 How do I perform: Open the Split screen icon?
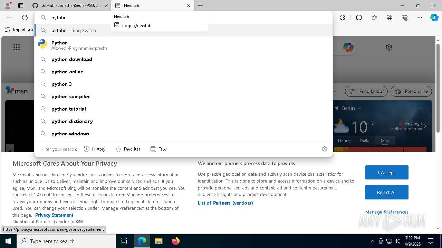359,18
